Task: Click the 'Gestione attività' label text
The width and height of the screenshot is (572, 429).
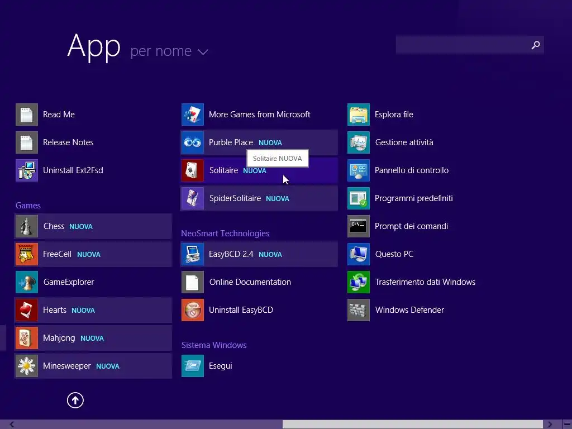Action: pos(404,142)
